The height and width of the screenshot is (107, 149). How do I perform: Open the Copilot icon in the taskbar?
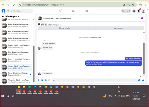(x=51, y=87)
